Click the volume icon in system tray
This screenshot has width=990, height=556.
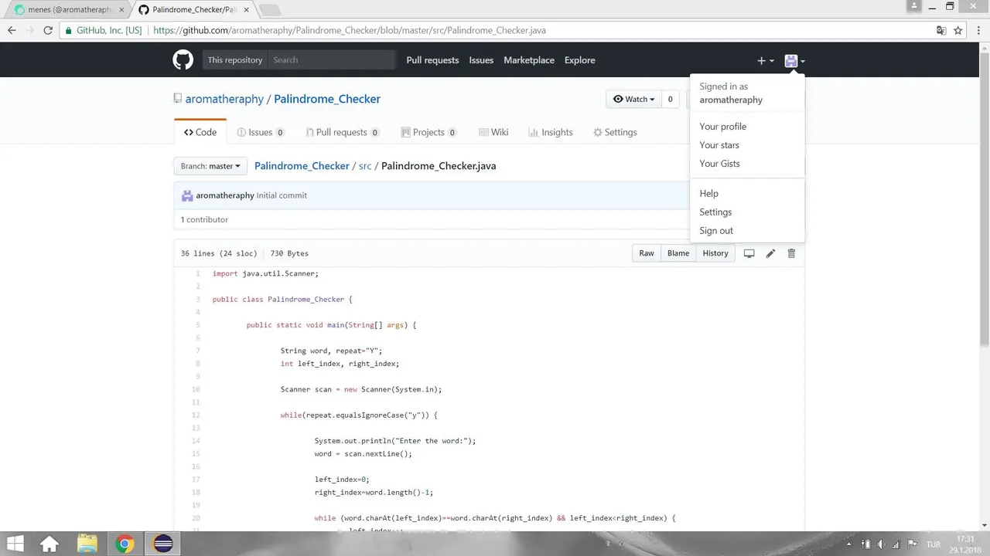[881, 544]
